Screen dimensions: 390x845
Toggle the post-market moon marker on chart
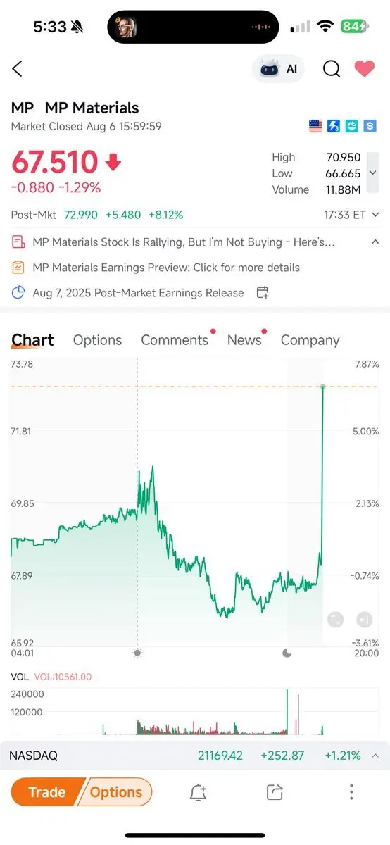pyautogui.click(x=287, y=653)
